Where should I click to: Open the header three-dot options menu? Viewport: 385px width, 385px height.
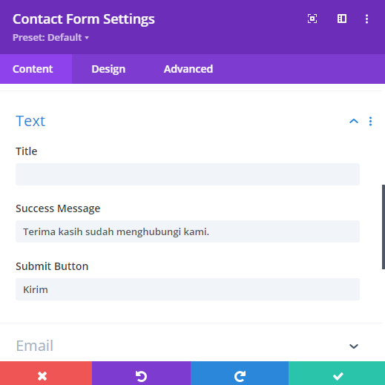[x=366, y=19]
